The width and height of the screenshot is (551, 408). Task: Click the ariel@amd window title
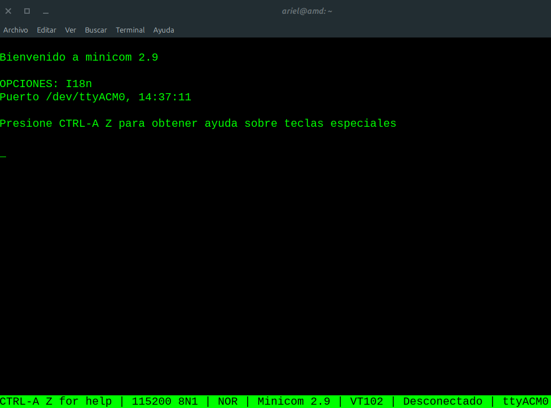(x=307, y=10)
